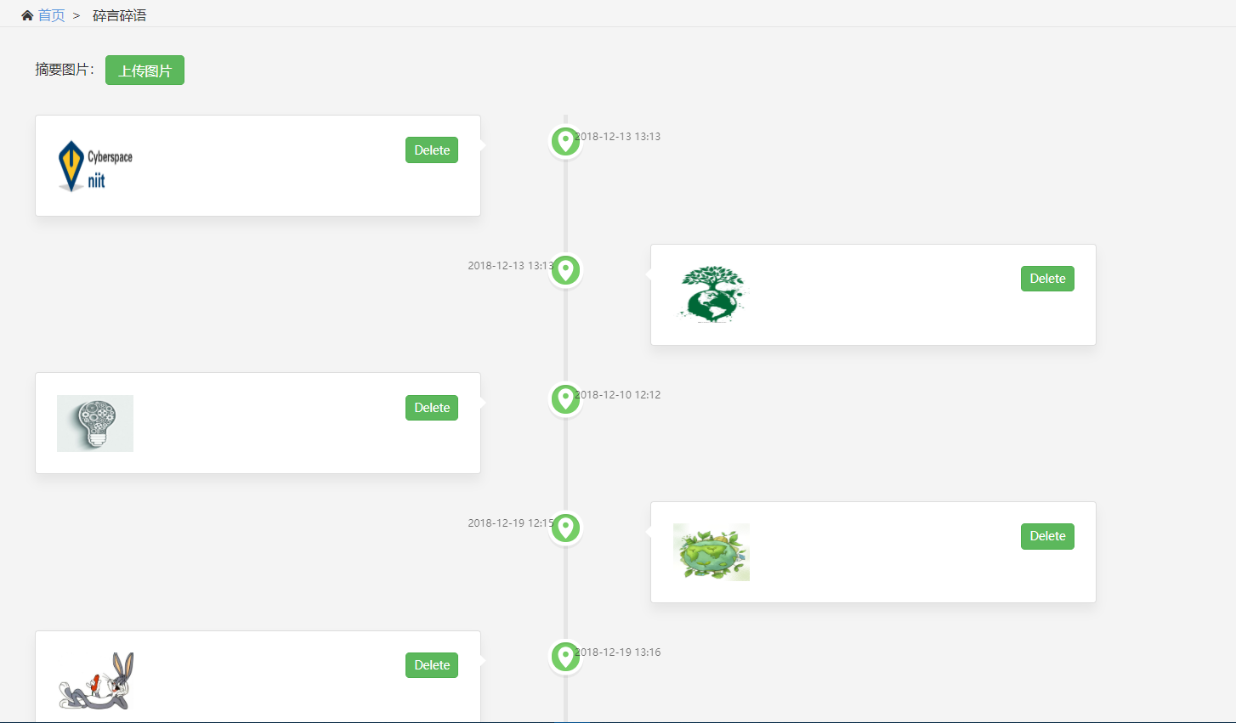Open the lightbulb gears thumbnail

(x=95, y=423)
